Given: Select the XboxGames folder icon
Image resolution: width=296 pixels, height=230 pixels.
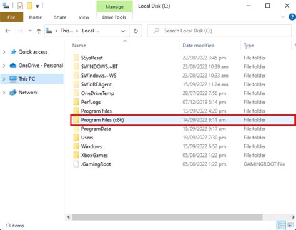Looking at the screenshot, I should pos(76,155).
